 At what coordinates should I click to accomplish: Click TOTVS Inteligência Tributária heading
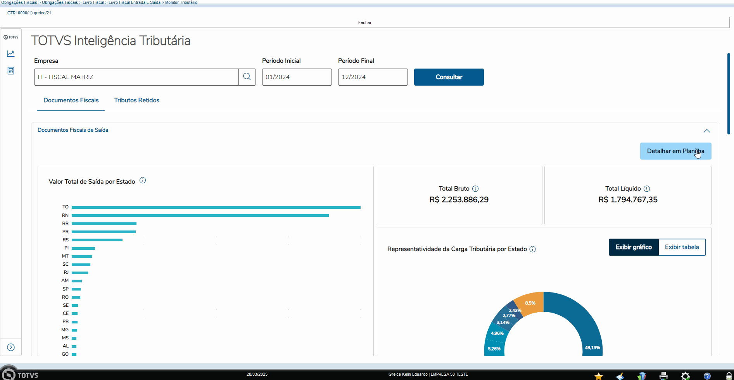[x=111, y=41]
